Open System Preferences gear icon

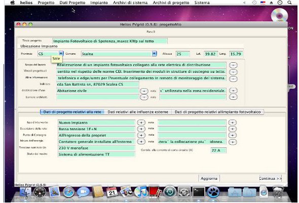point(184,192)
